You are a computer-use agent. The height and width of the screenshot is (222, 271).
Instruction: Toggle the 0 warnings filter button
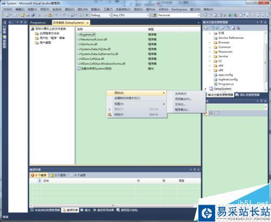pos(59,175)
